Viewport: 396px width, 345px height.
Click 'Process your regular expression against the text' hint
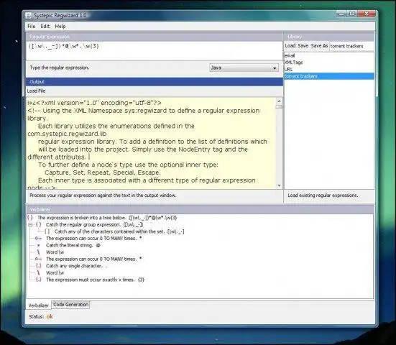(103, 195)
